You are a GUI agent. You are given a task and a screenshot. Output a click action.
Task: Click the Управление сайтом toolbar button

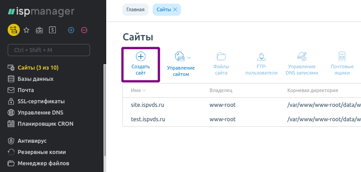pos(181,65)
